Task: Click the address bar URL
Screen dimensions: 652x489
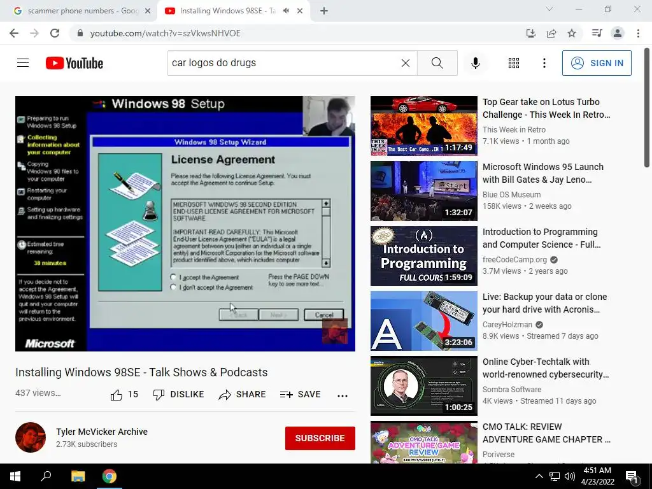Action: pyautogui.click(x=166, y=33)
